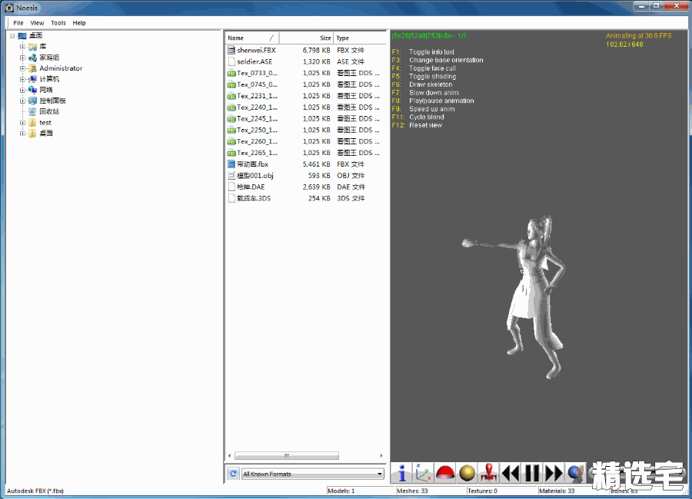Expand the test folder node
Image resolution: width=692 pixels, height=499 pixels.
click(22, 123)
